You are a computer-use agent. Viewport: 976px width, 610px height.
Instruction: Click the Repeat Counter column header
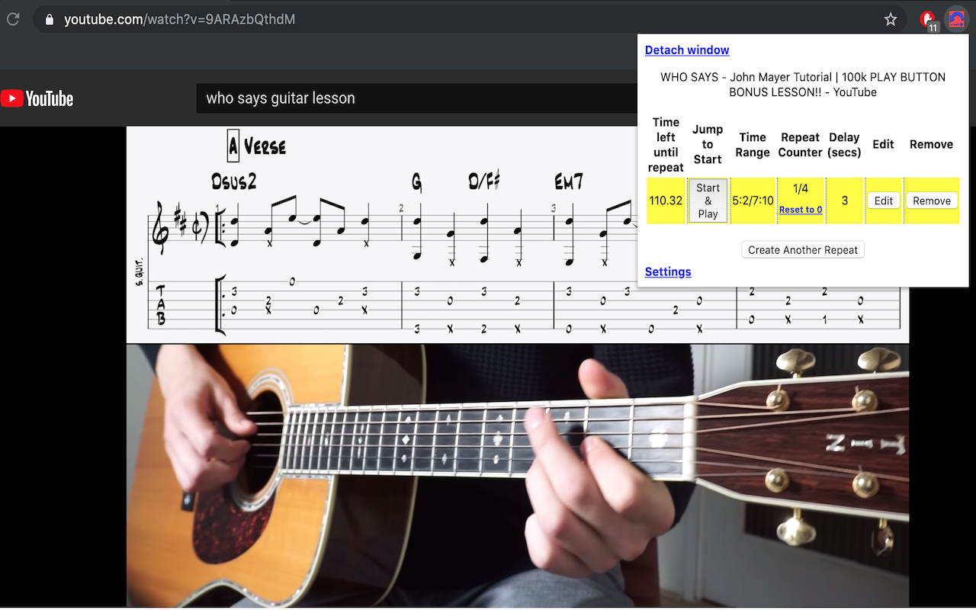(x=801, y=145)
